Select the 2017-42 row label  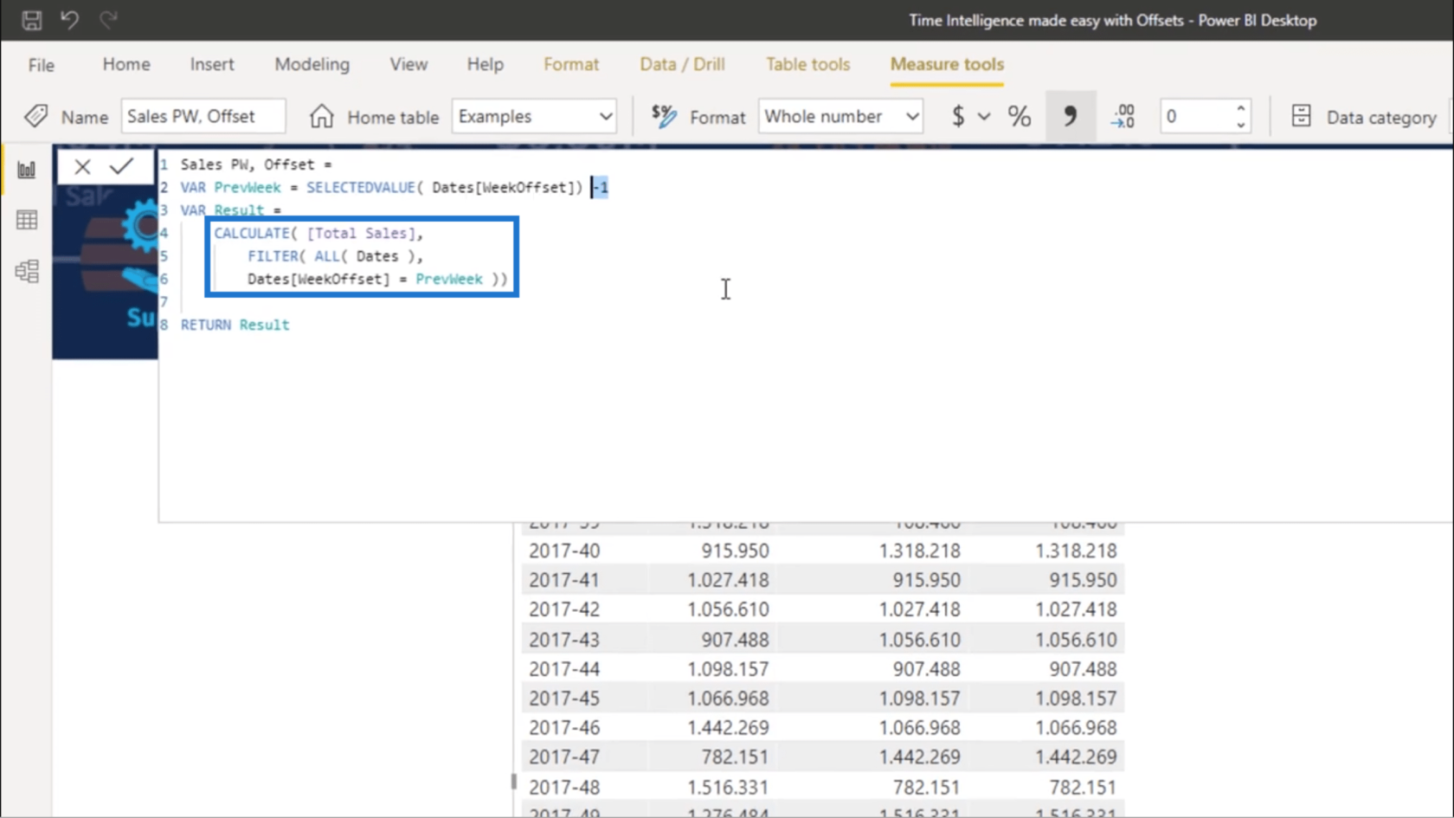click(x=564, y=609)
